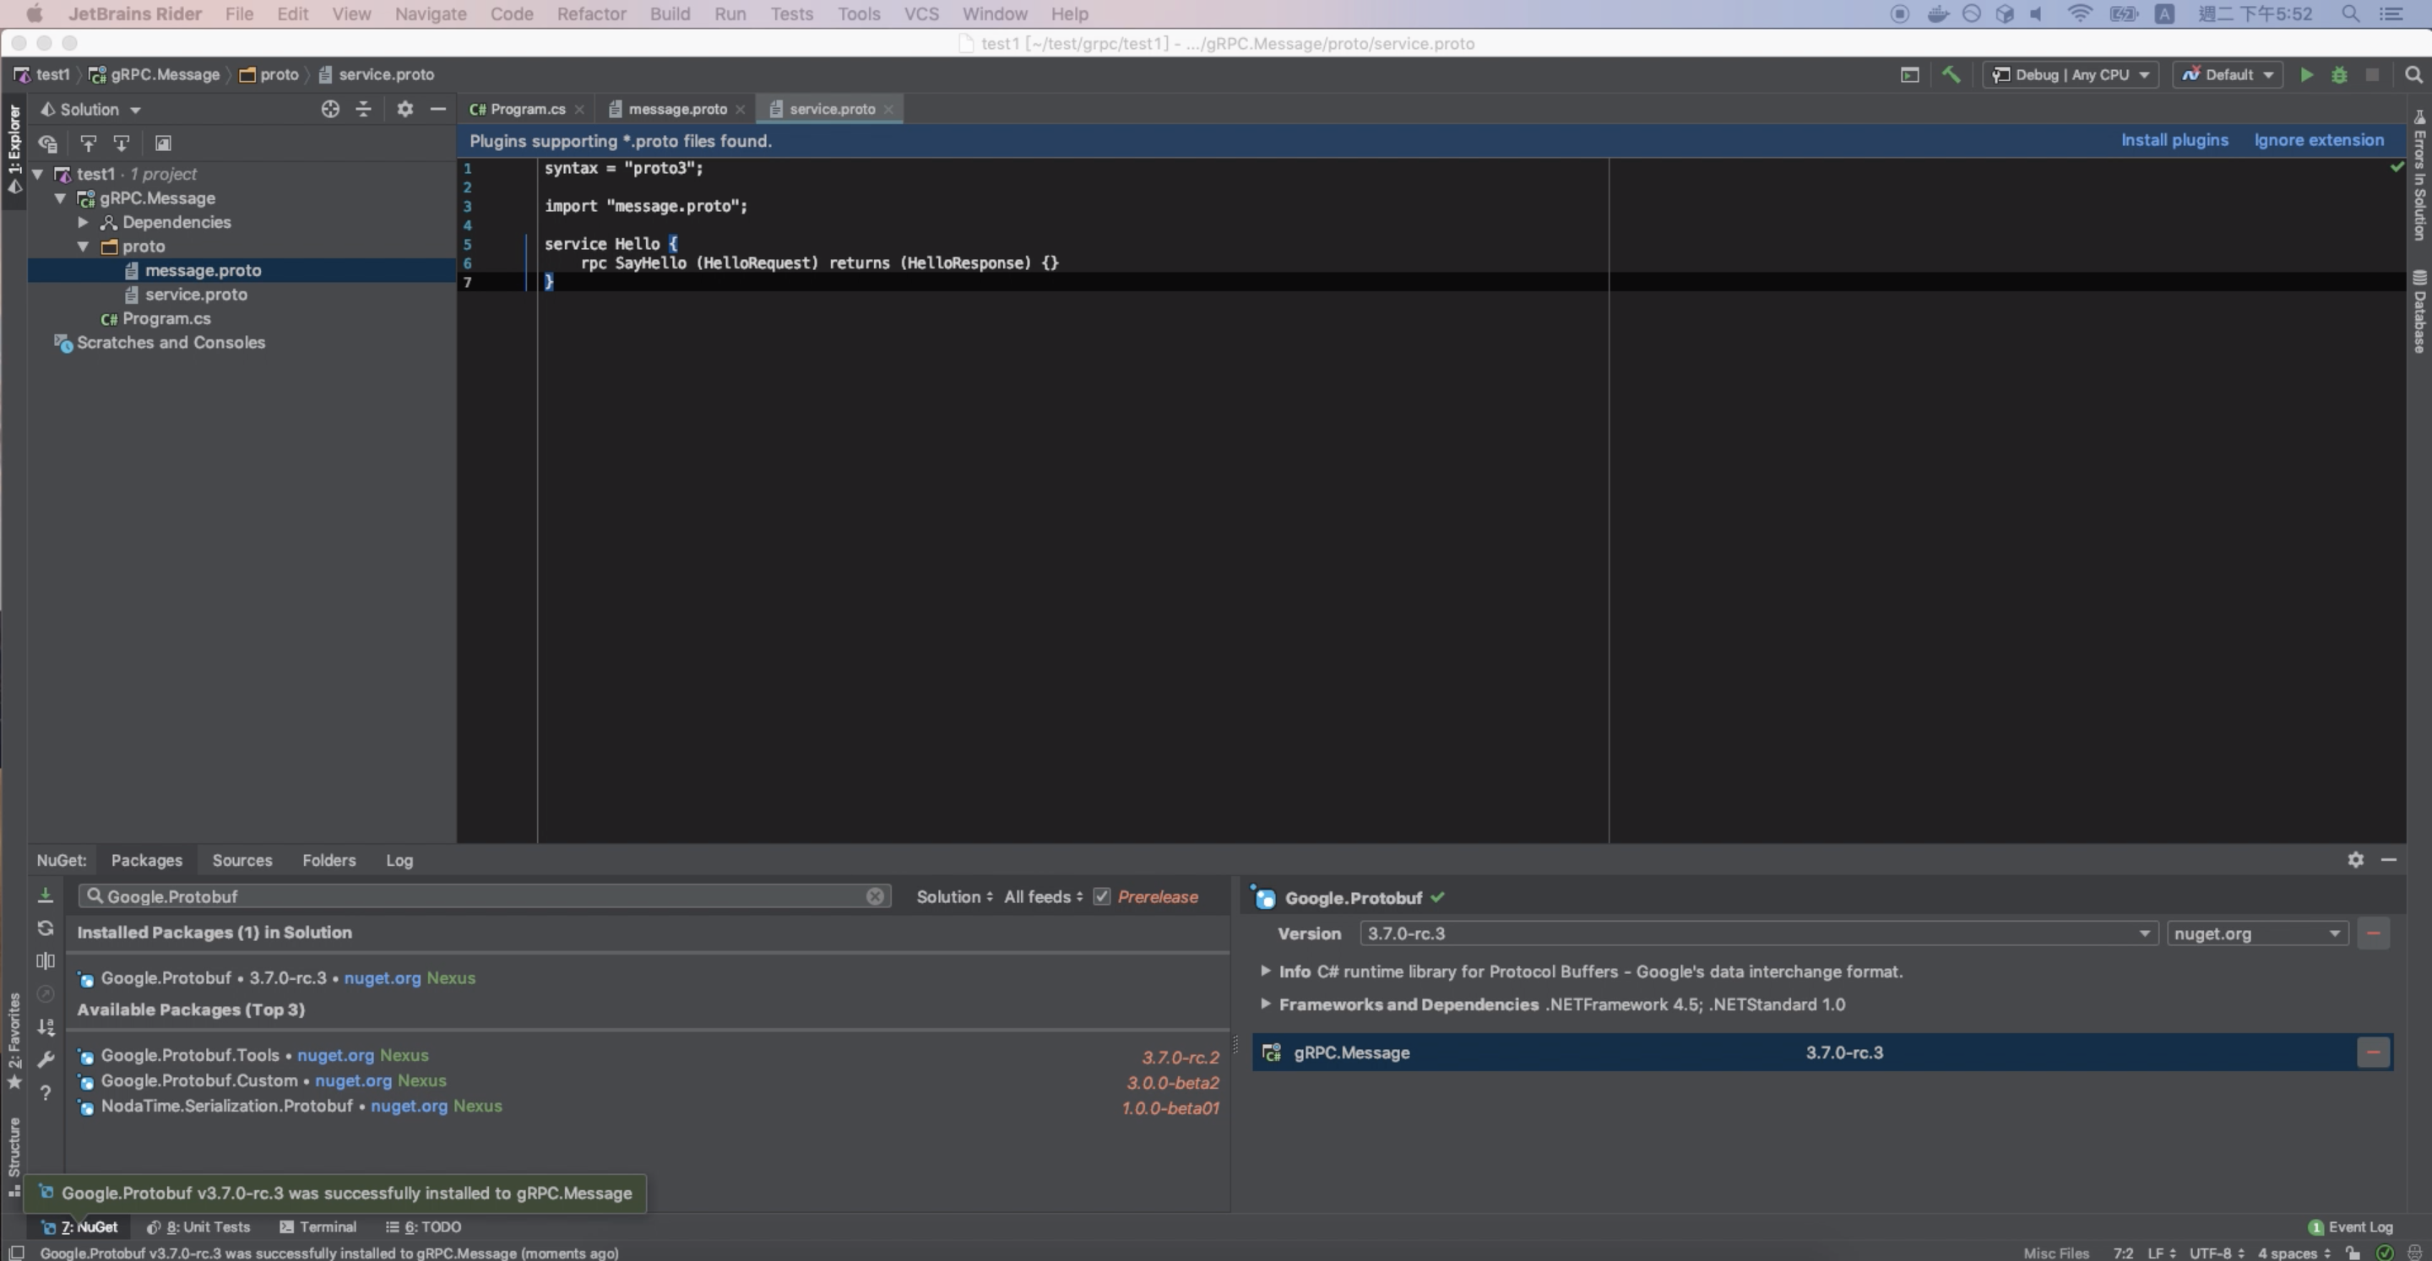Click the show preview icon in Solution toolbar
This screenshot has width=2432, height=1261.
coord(162,143)
